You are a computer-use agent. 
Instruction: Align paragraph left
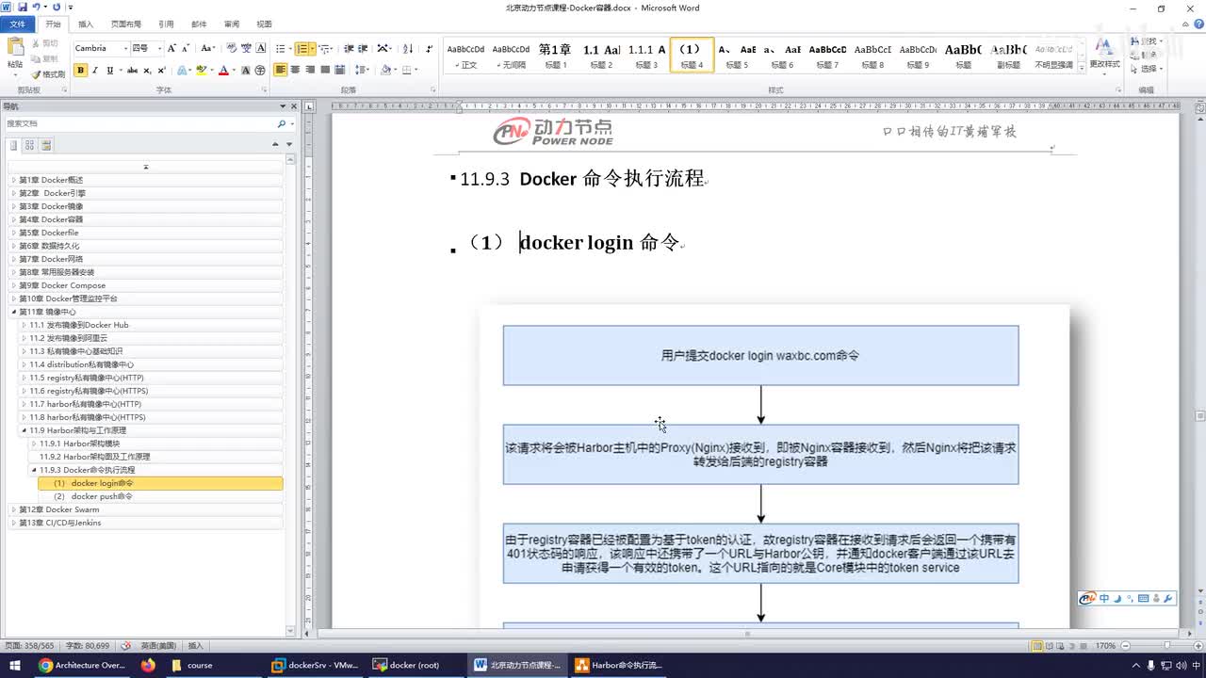(x=281, y=70)
